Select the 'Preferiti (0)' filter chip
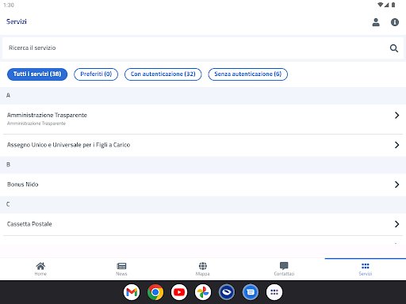The image size is (406, 304). pos(96,74)
